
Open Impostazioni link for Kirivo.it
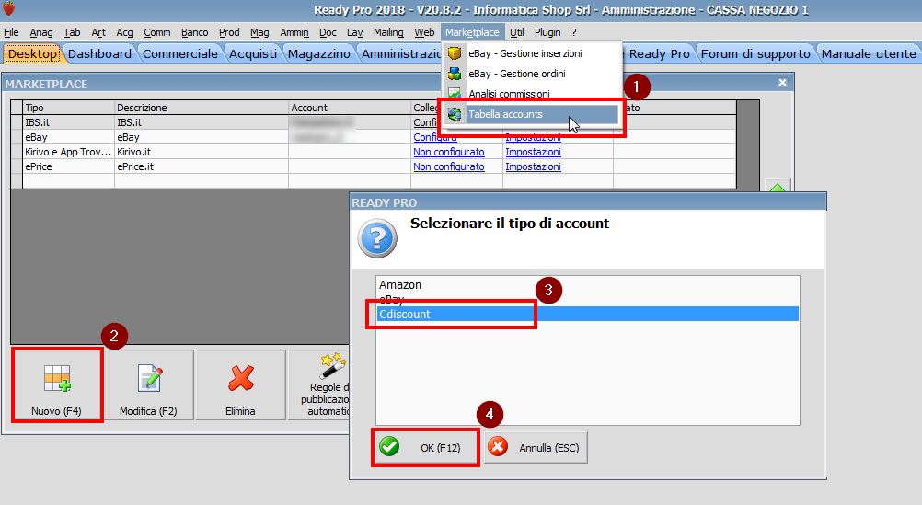tap(534, 152)
